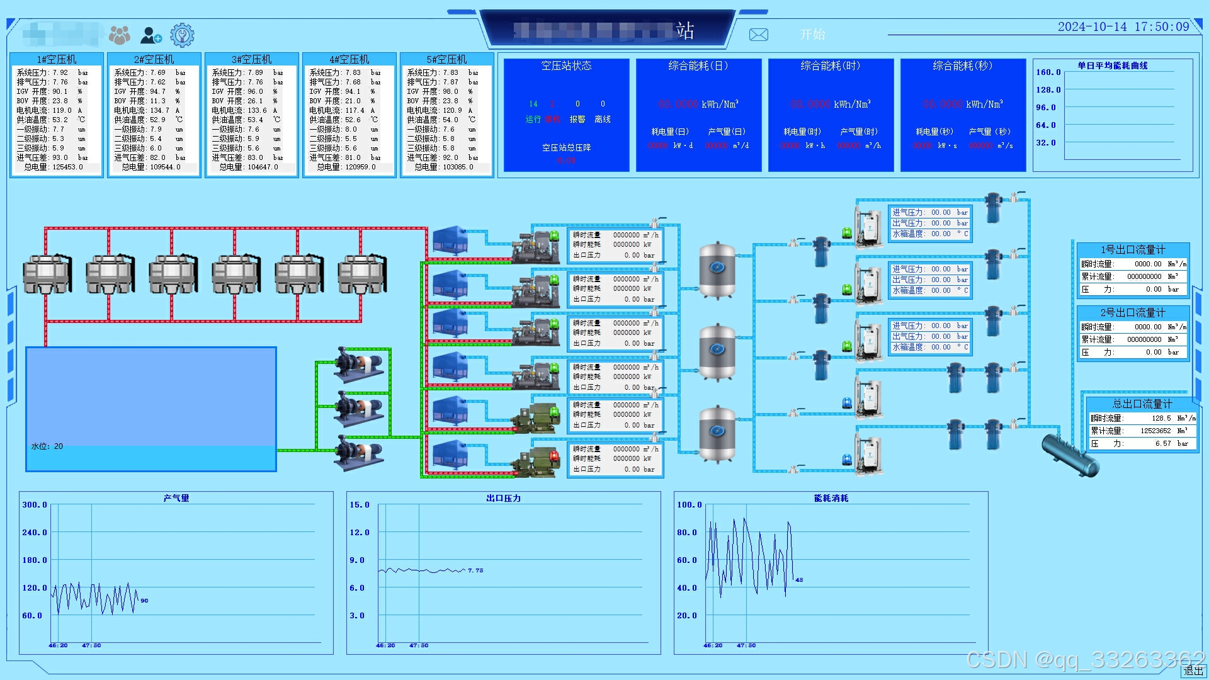The width and height of the screenshot is (1209, 680).
Task: Click the envelope message icon
Action: [758, 35]
